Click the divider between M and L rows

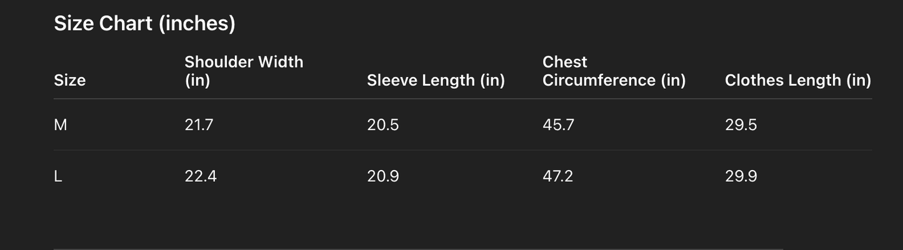tap(462, 150)
